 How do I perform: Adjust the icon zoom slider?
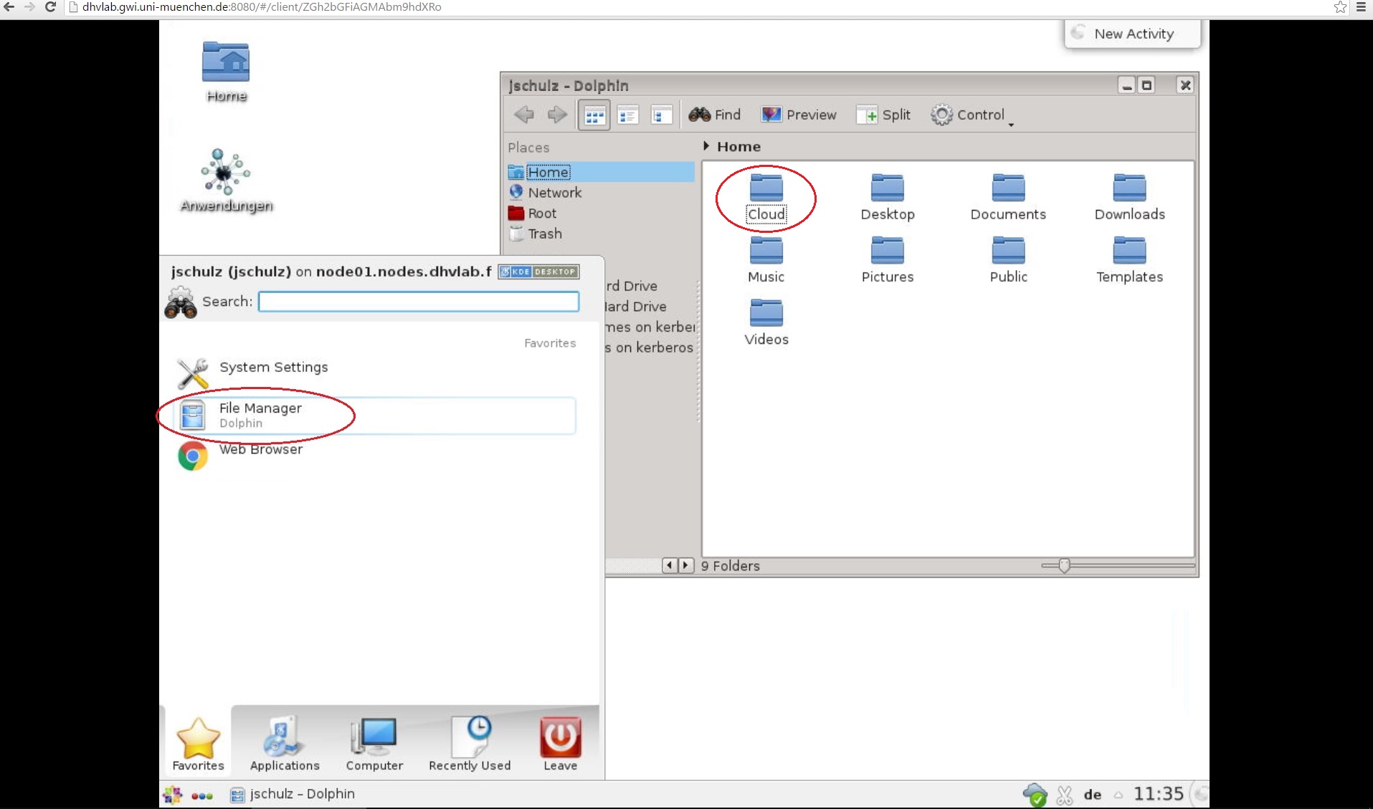(1064, 566)
